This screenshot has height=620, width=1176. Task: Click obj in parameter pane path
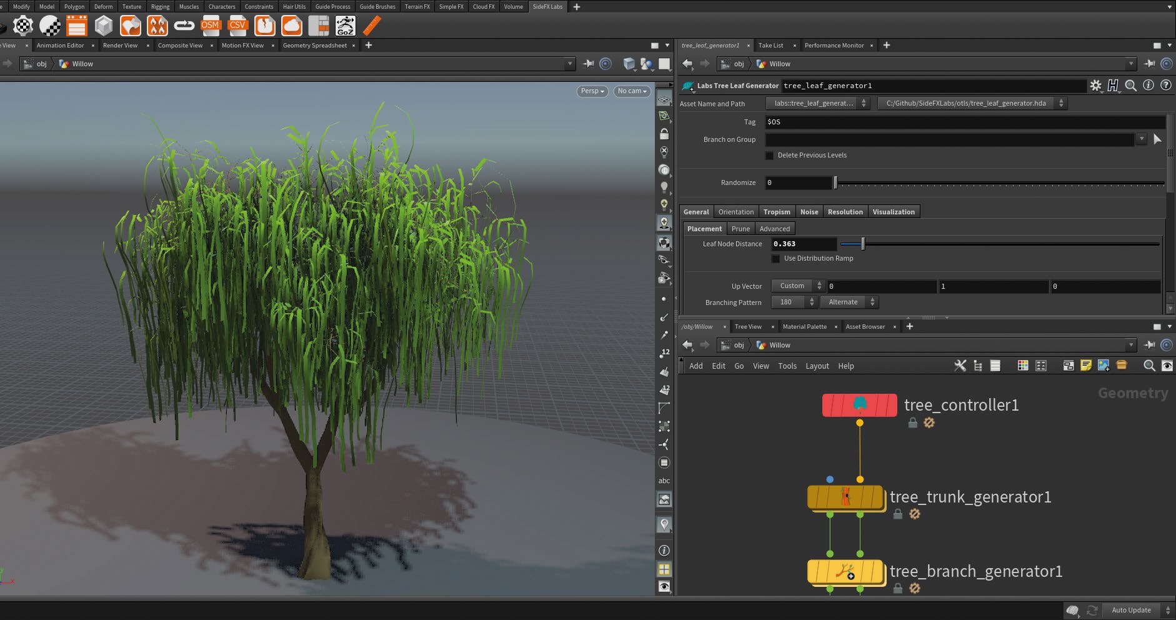tap(739, 64)
